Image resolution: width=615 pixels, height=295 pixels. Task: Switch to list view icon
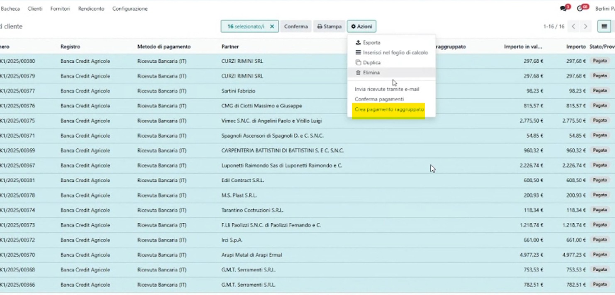[604, 27]
